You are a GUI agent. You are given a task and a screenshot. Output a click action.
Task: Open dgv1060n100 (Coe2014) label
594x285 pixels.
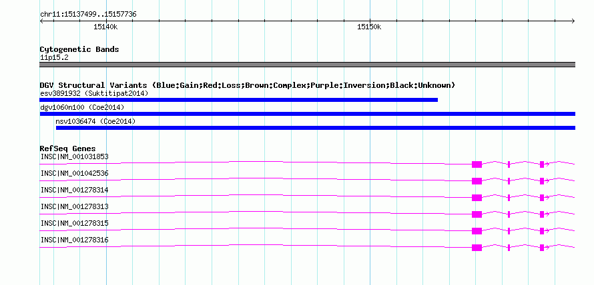click(x=82, y=107)
